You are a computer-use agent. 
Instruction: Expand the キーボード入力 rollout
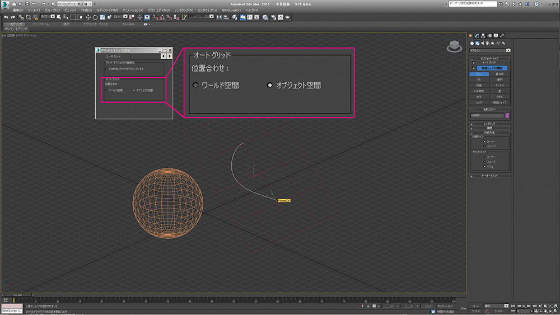[x=489, y=176]
